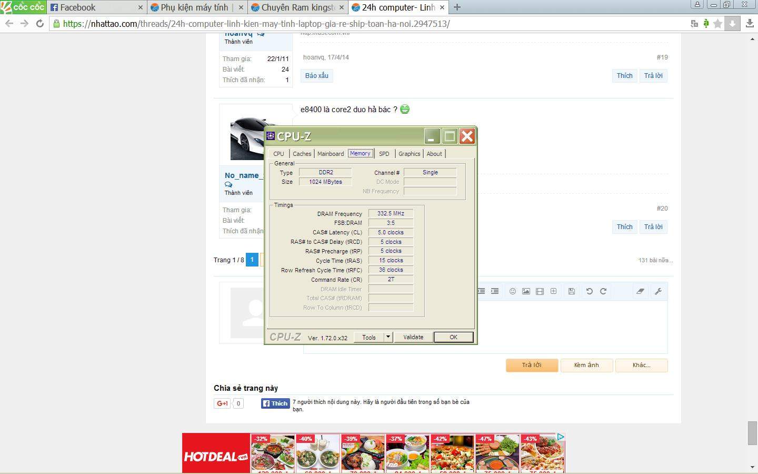The image size is (758, 474).
Task: Click the grey media download arrow button
Action: (x=732, y=23)
